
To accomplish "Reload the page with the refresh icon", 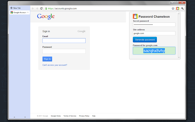I will (41, 9).
